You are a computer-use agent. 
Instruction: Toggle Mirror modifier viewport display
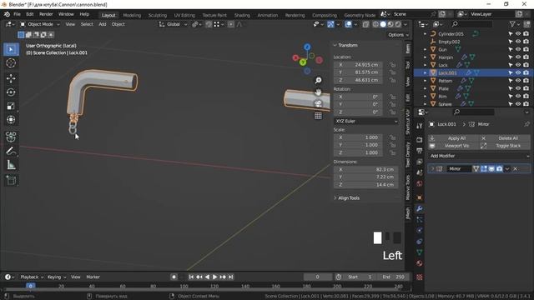pos(491,168)
